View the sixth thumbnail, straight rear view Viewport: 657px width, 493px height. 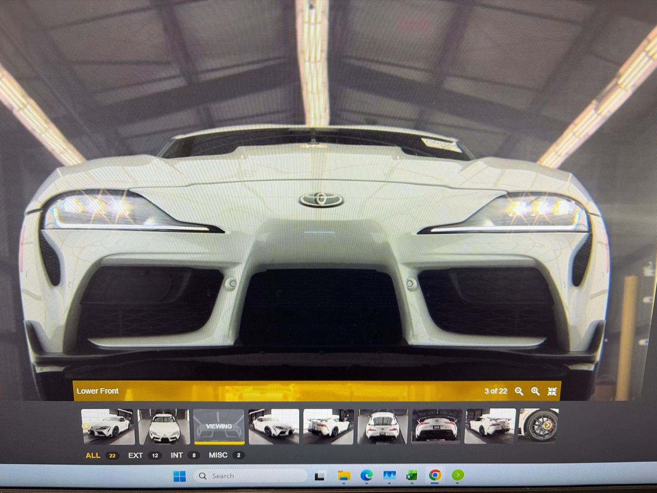click(x=383, y=427)
